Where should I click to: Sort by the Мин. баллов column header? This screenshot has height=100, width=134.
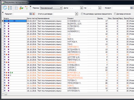pos(113,18)
